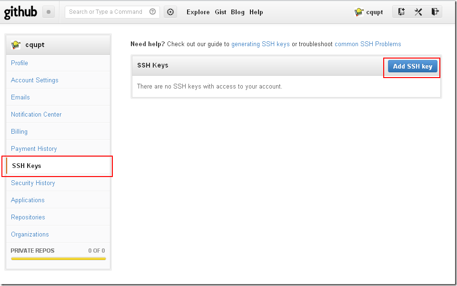Open Applications settings
The image size is (457, 286).
click(x=28, y=200)
